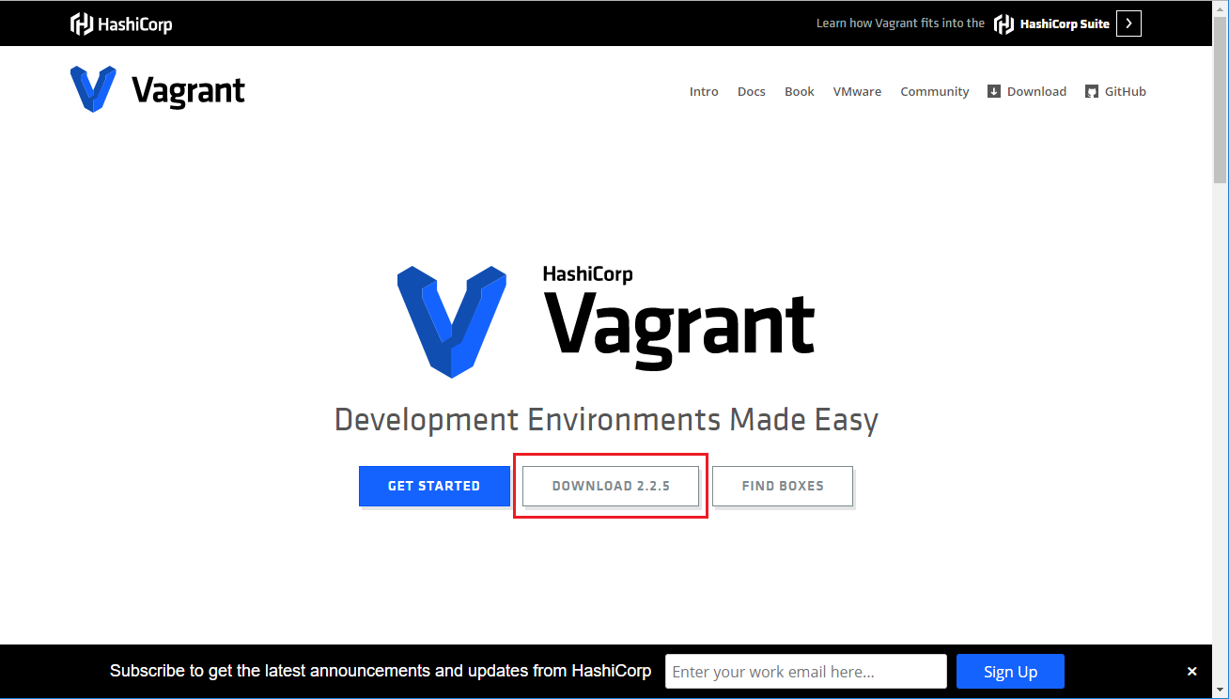
Task: Click the 'Learn how Vagrant fits into the' text
Action: pos(900,23)
